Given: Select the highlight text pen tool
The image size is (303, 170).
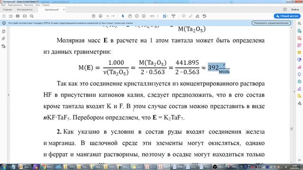Looking at the screenshot, I should point(190,16).
